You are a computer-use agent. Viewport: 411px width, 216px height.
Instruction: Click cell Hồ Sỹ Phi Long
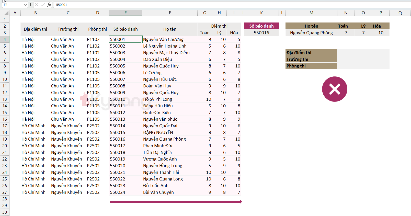(170, 99)
